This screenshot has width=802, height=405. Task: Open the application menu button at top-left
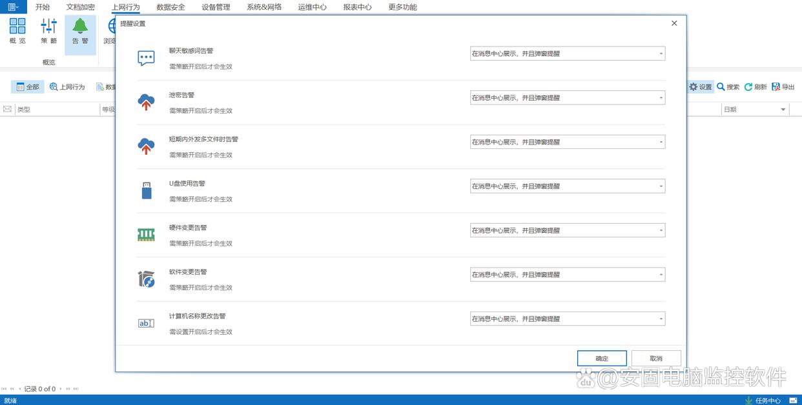13,6
